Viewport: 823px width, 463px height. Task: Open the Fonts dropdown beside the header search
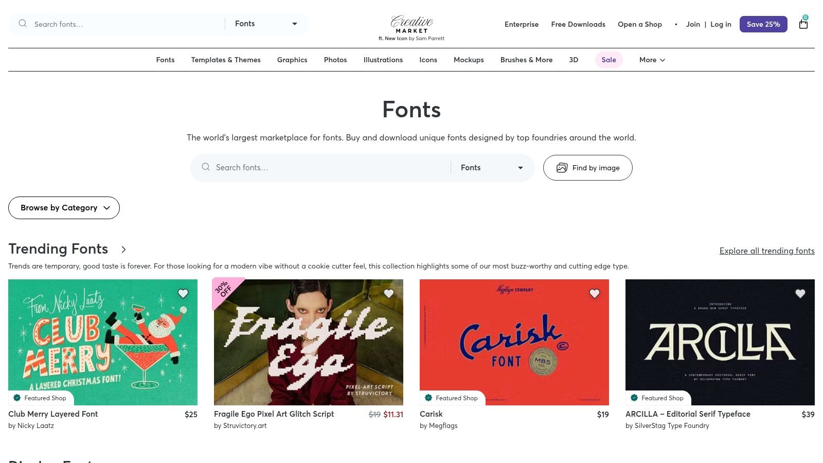266,24
